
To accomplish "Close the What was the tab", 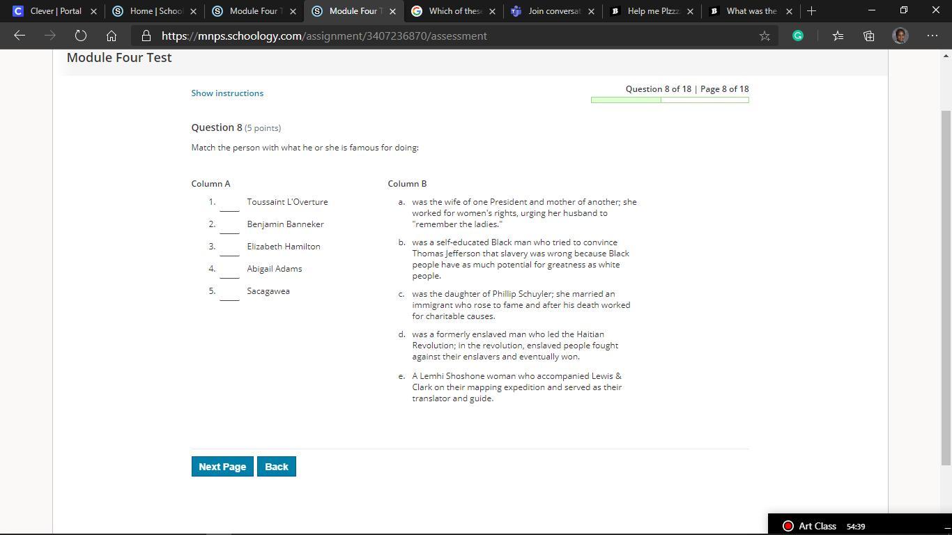I will coord(789,11).
